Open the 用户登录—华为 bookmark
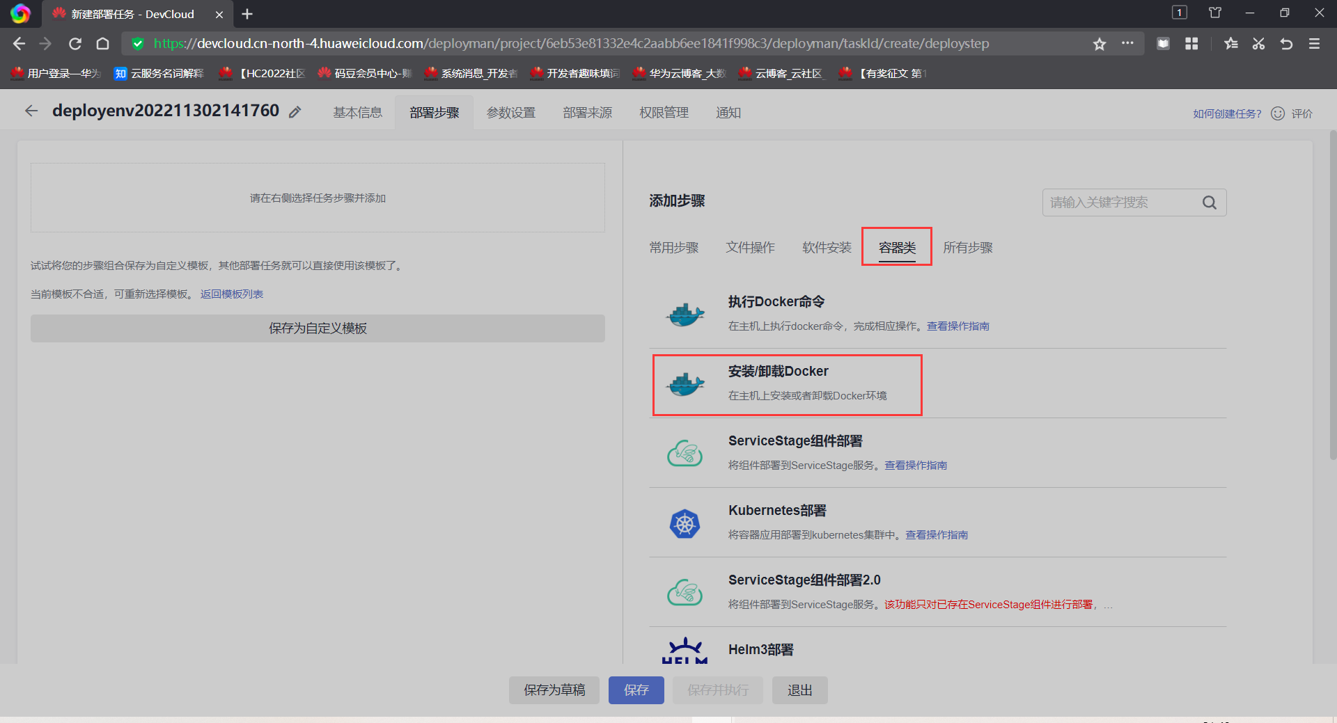Screen dimensions: 1337x723 (x=56, y=73)
